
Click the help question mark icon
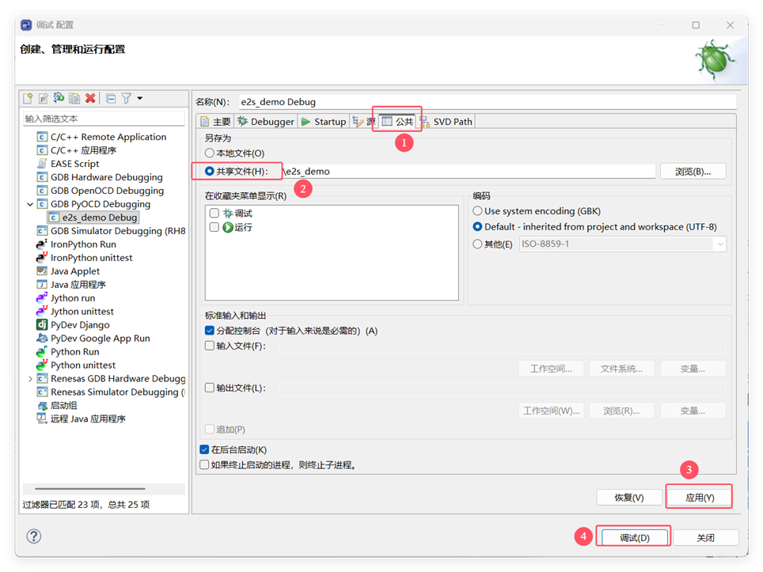33,536
